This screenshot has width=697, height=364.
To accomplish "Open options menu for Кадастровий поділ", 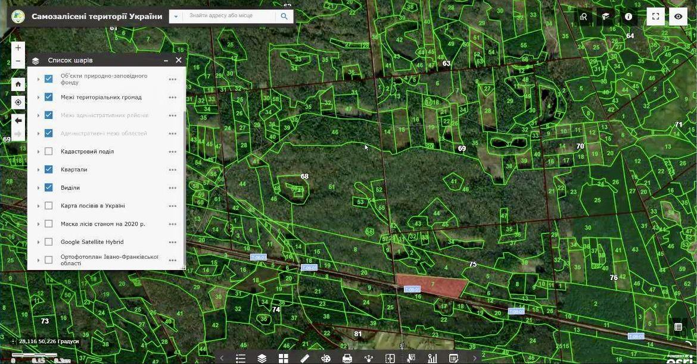I will click(173, 152).
